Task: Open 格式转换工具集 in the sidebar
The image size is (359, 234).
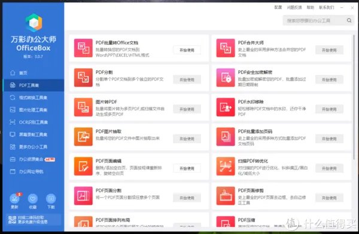Action: (34, 97)
